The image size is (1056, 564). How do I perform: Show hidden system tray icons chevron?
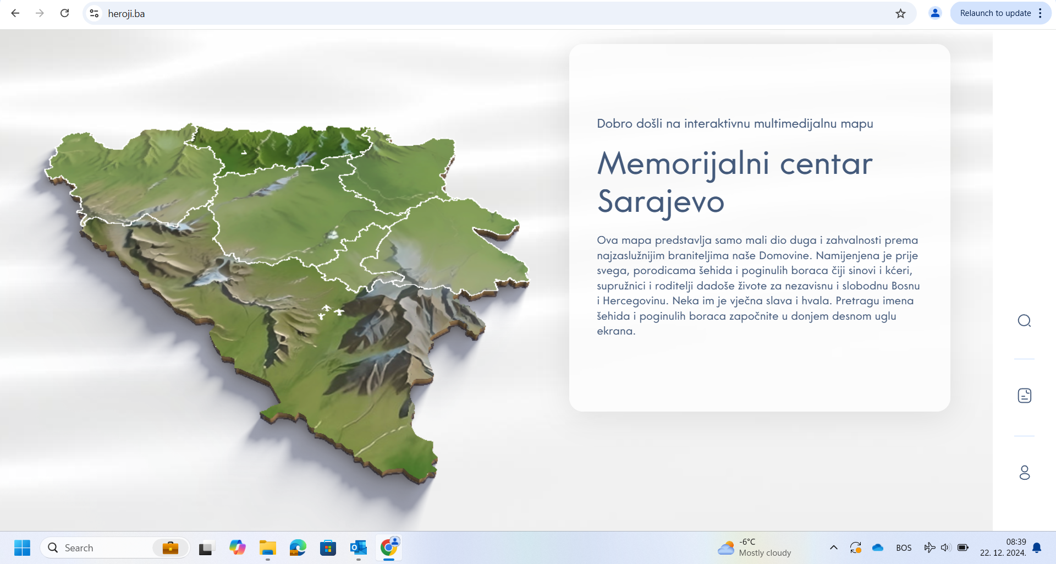coord(833,547)
